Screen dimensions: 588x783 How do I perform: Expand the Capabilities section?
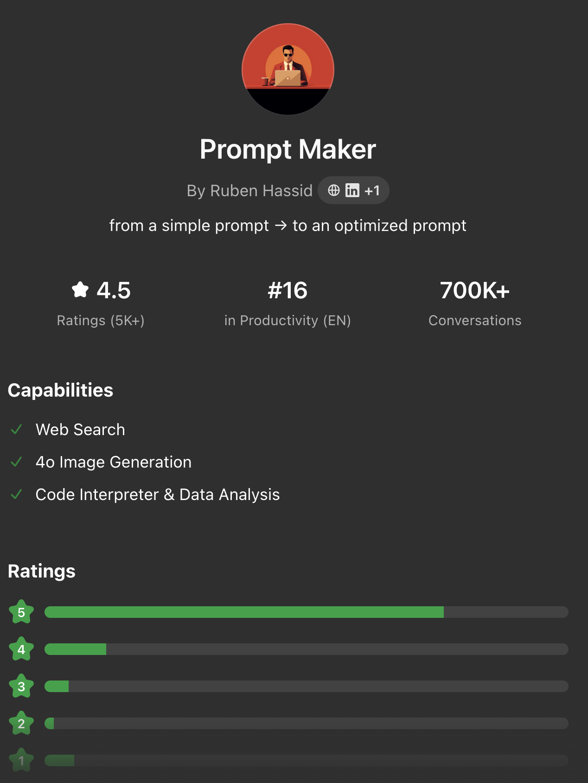pos(60,390)
